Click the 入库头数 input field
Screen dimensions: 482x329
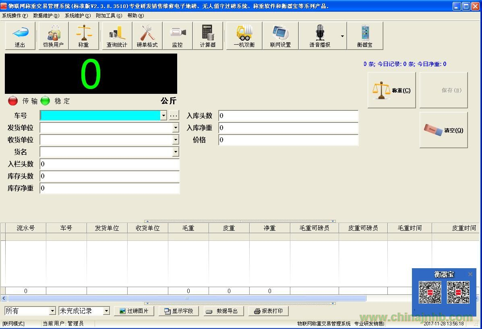click(x=288, y=116)
